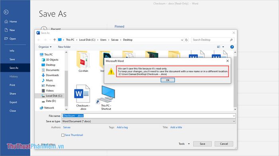Open the Info tab in Word sidebar

[x=12, y=51]
